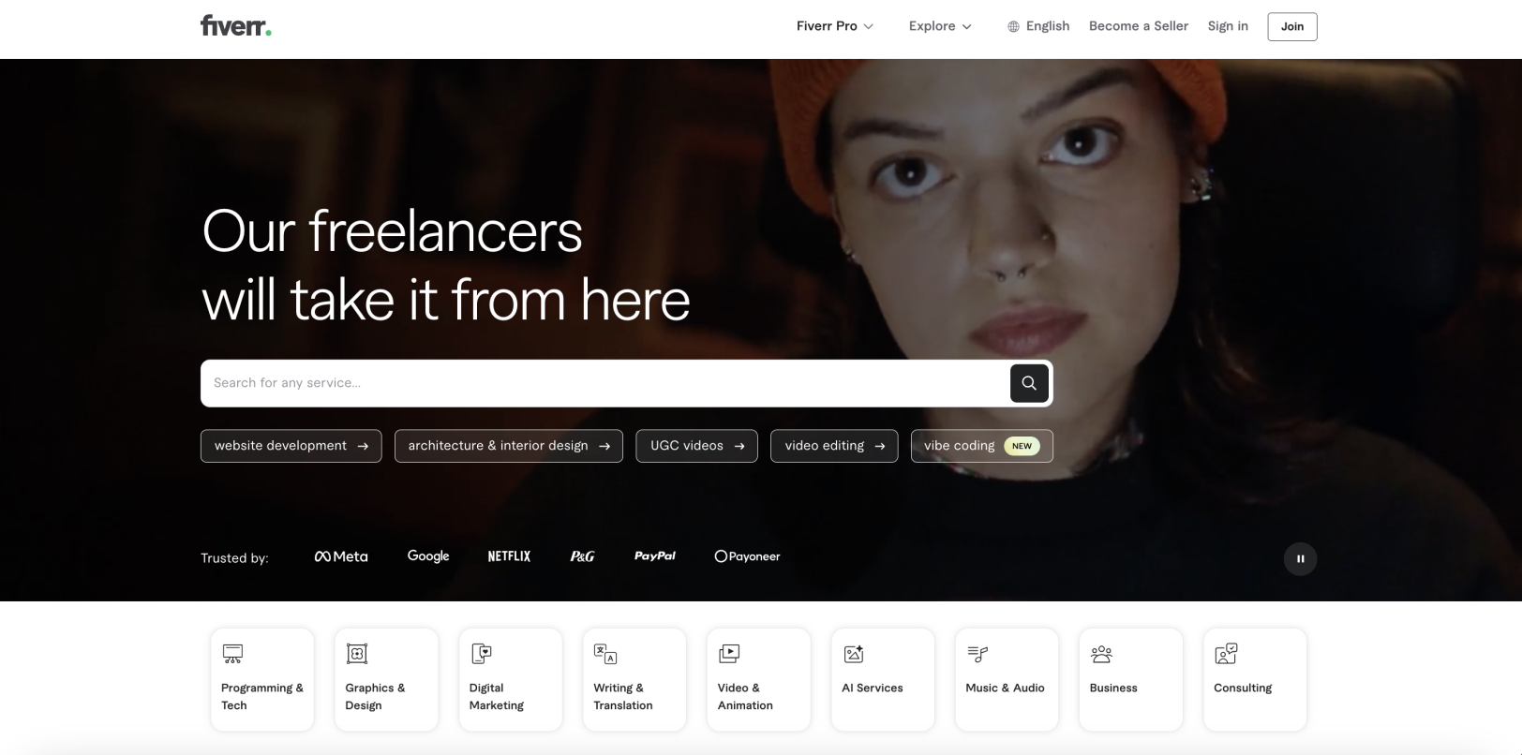Click the Business category icon
Viewport: 1522px width, 755px height.
[1101, 654]
